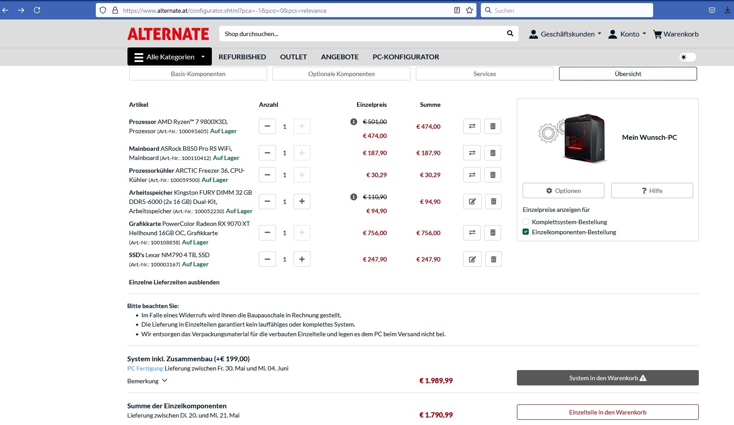Reload the page with the refresh icon
734x425 pixels.
(x=37, y=10)
